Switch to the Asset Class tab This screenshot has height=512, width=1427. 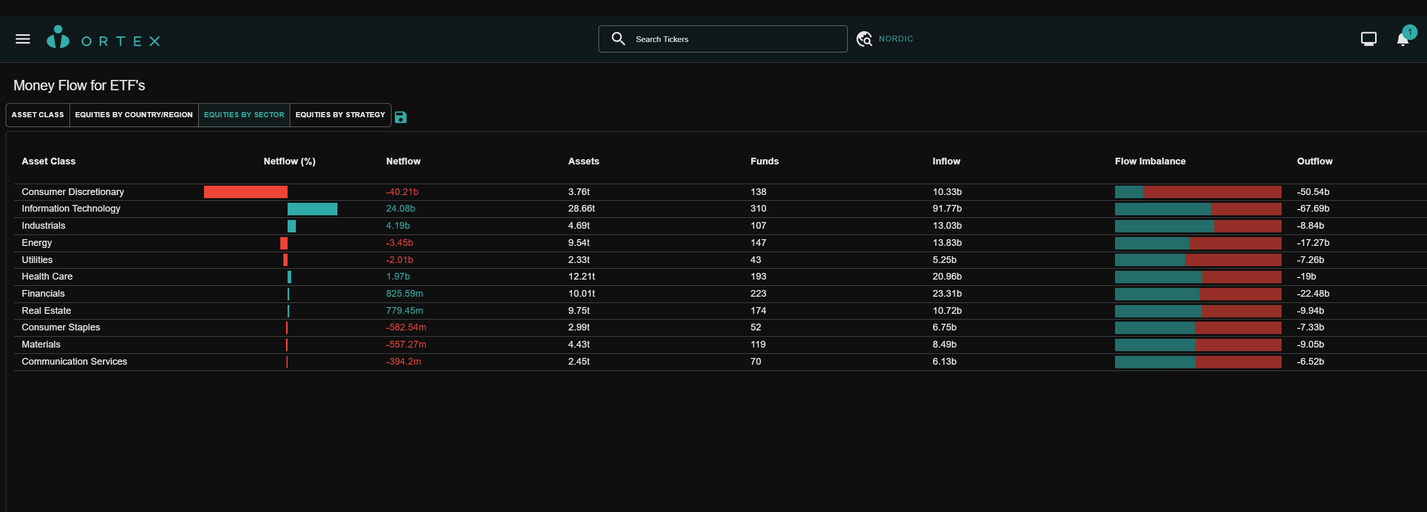(x=38, y=115)
